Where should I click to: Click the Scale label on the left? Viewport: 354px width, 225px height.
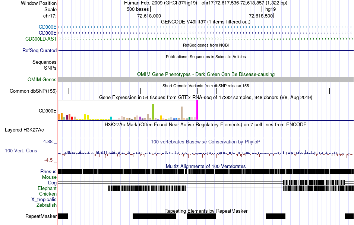(50, 9)
